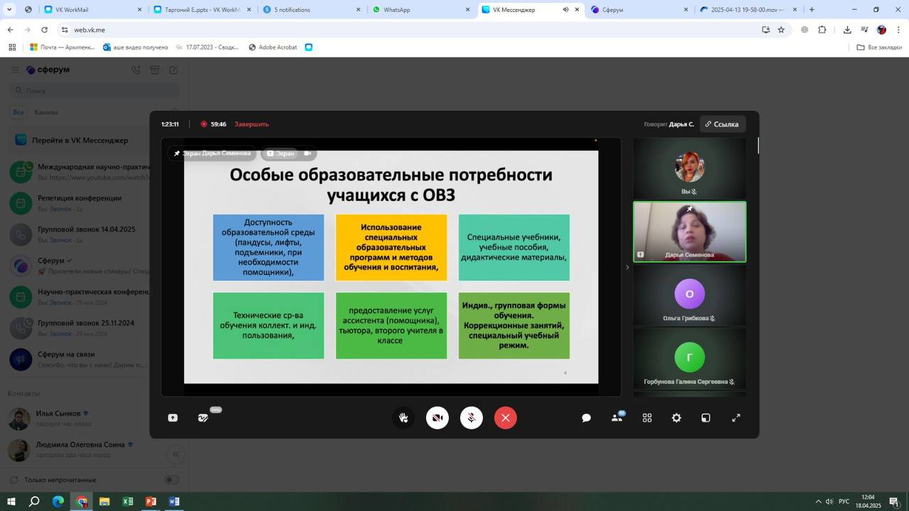Select the Каналы filter tab
Image resolution: width=909 pixels, height=511 pixels.
46,112
